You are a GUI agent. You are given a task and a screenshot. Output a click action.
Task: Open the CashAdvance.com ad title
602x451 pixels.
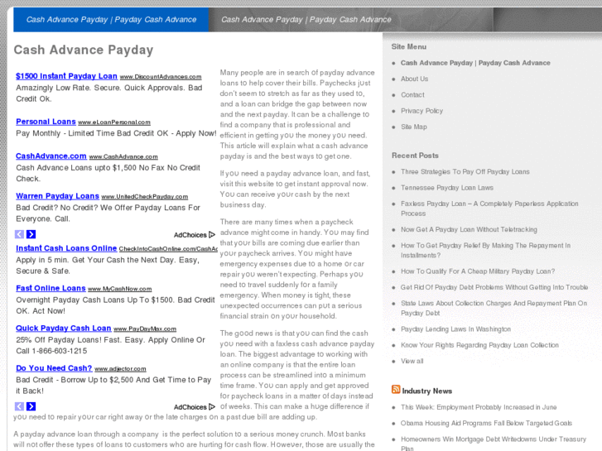click(51, 156)
